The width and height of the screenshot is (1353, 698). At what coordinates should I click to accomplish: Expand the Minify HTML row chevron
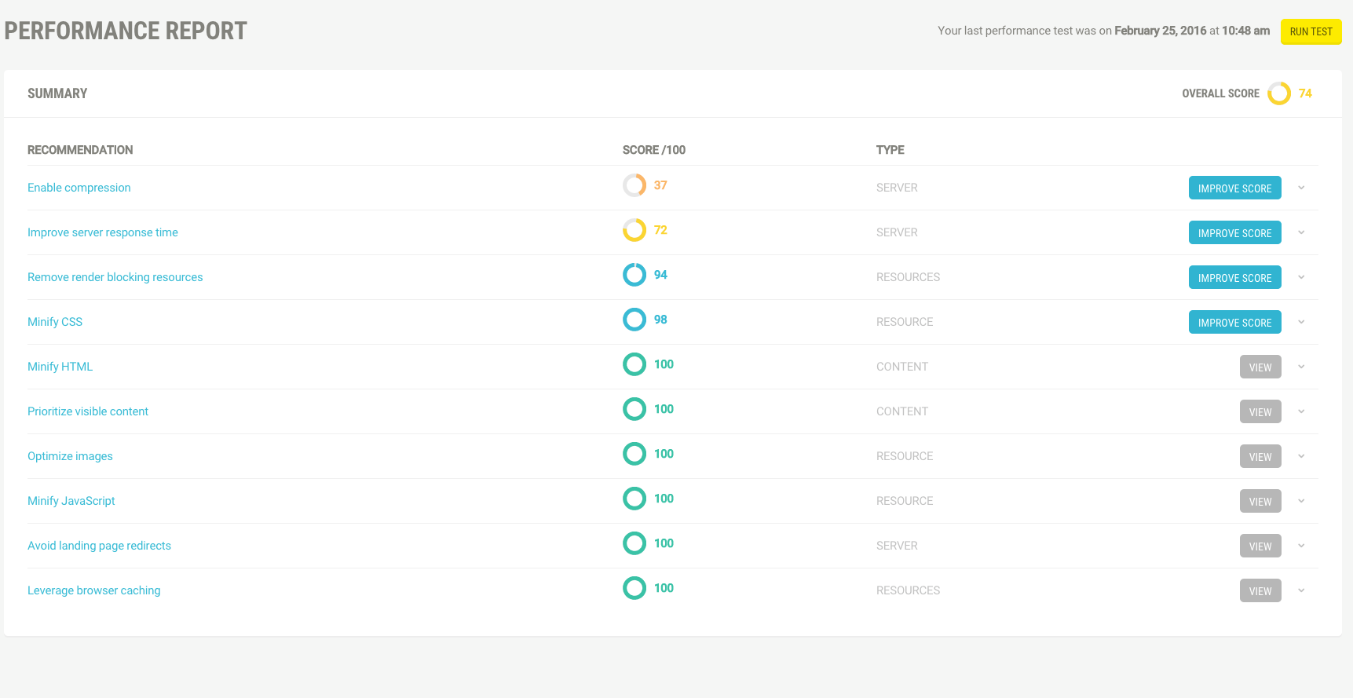click(x=1301, y=367)
